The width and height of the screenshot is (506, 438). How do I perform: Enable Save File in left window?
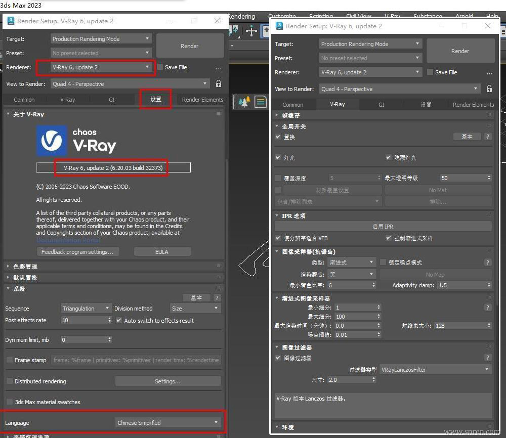coord(160,67)
